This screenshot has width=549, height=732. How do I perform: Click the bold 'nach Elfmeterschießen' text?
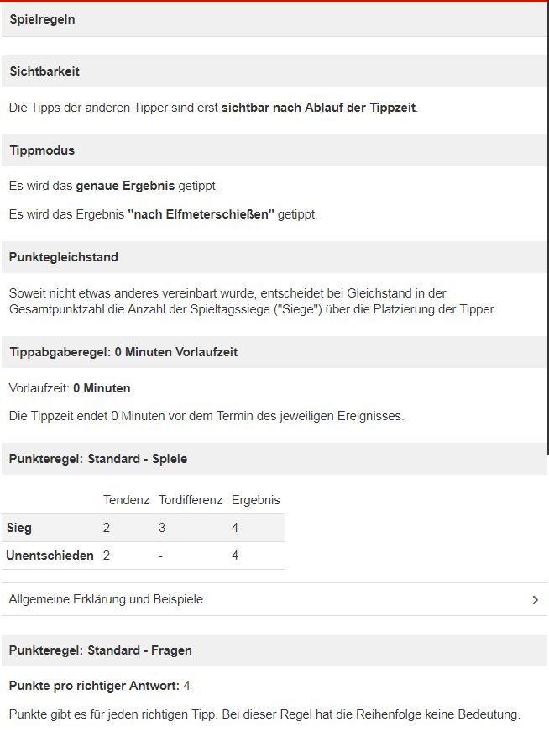(x=201, y=214)
